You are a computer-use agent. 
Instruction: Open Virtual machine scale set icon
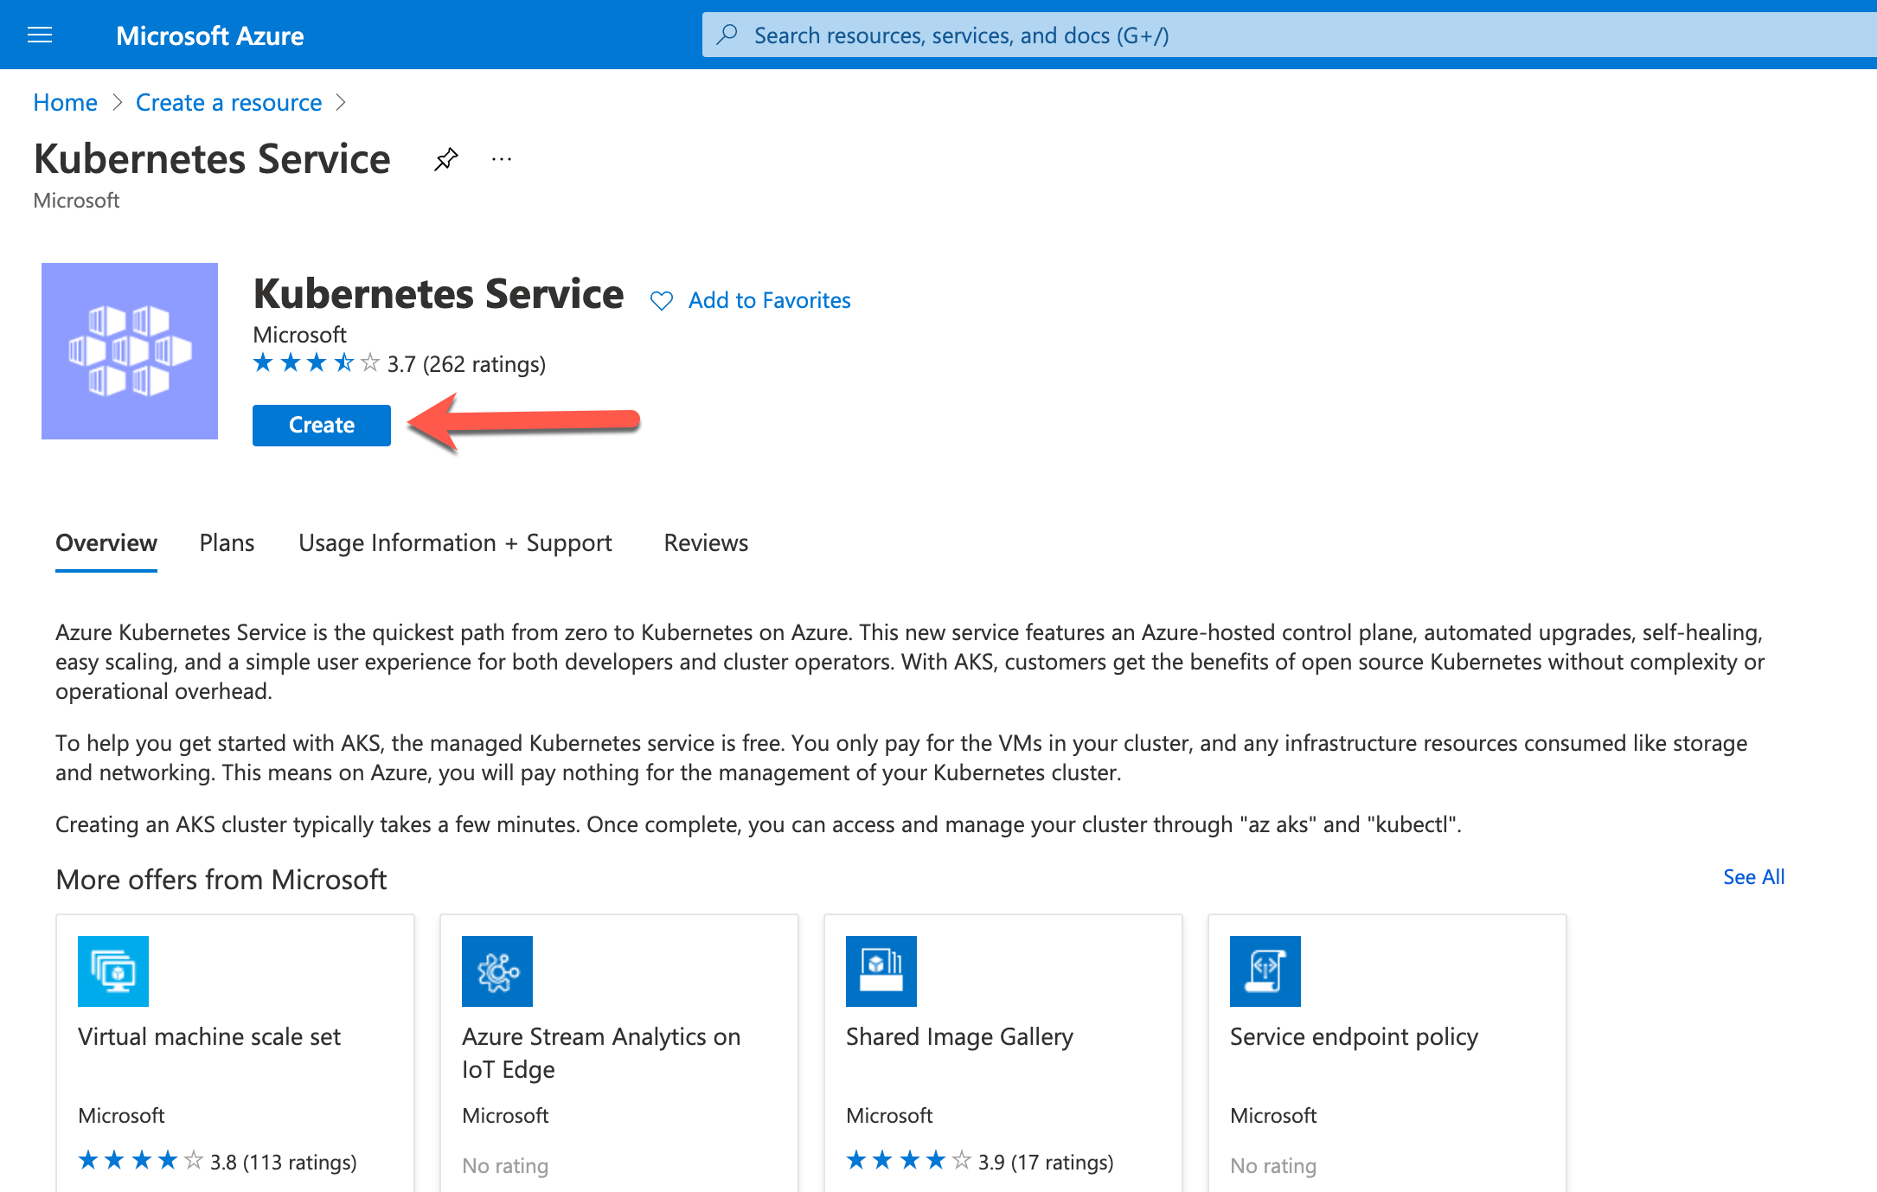(113, 971)
